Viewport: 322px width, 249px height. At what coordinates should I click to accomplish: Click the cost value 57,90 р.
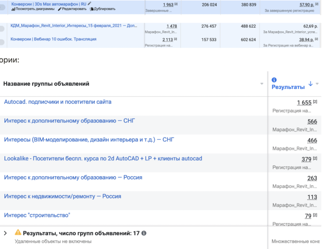point(306,4)
